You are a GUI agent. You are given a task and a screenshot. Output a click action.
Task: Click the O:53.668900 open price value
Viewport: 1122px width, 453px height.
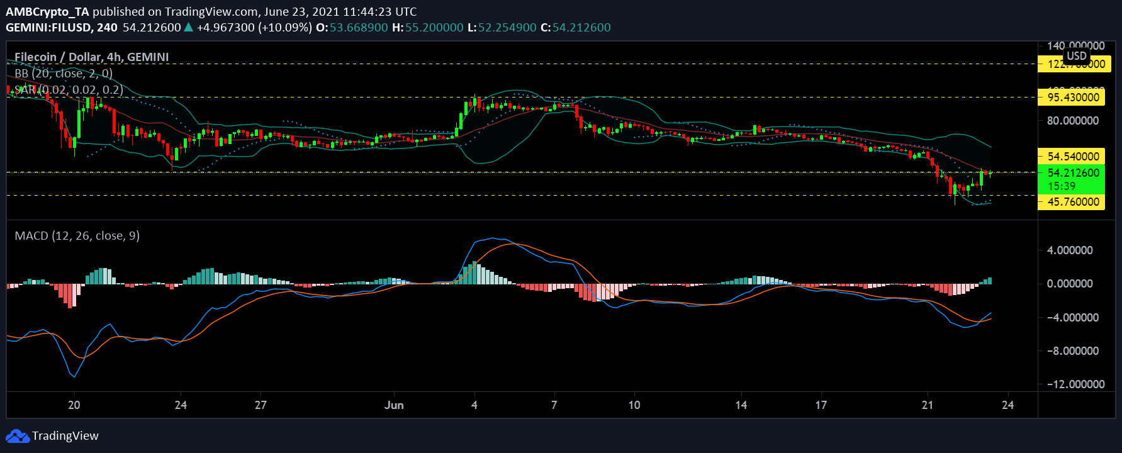(x=352, y=27)
